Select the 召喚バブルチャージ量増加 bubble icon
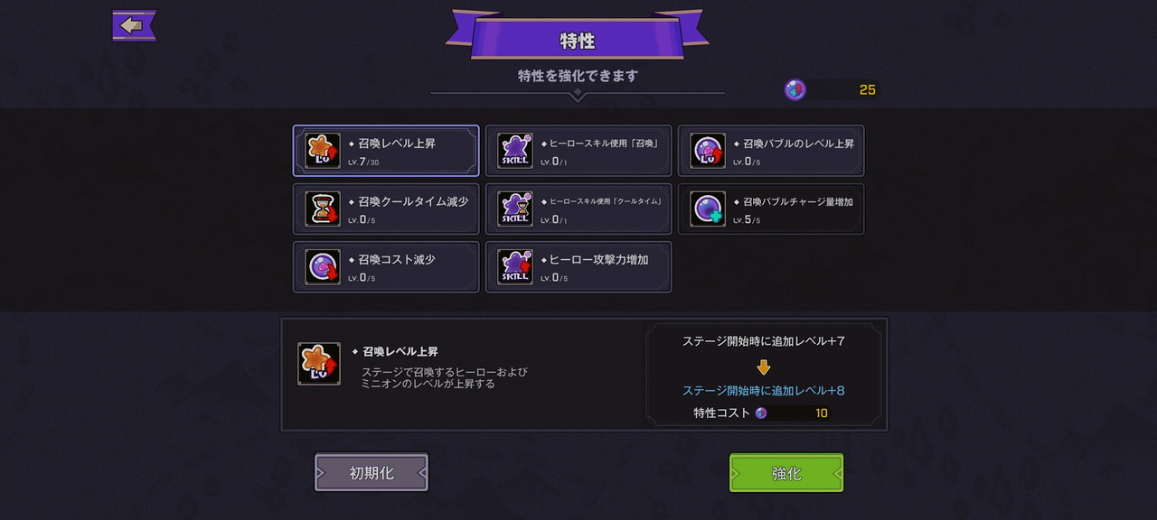1157x520 pixels. pos(708,209)
